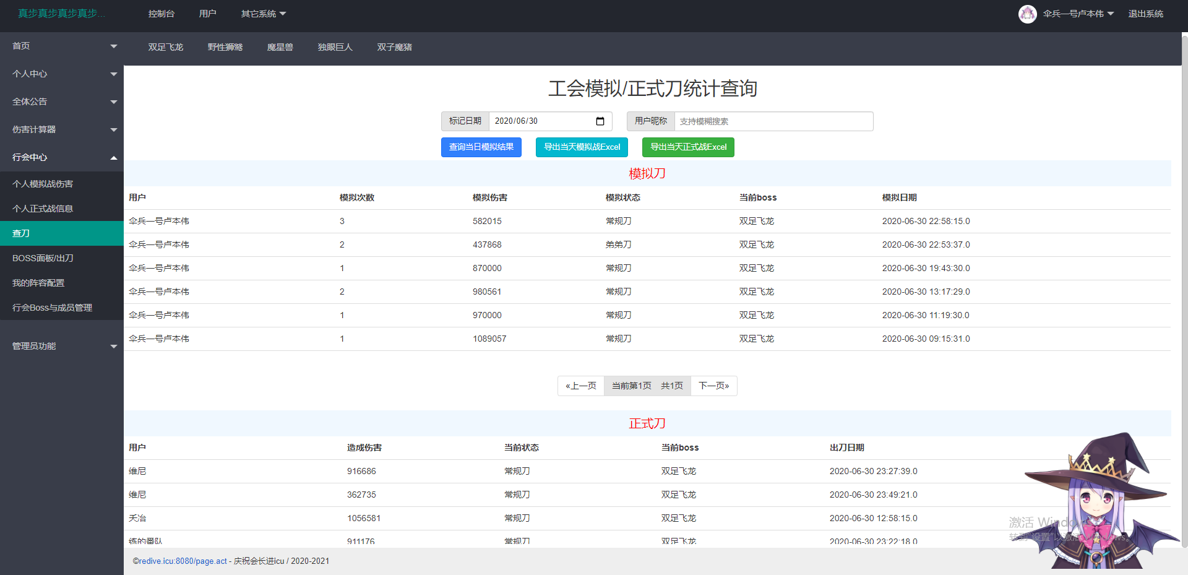
Task: Select 个人模拟战伤害 in sidebar
Action: pyautogui.click(x=62, y=184)
